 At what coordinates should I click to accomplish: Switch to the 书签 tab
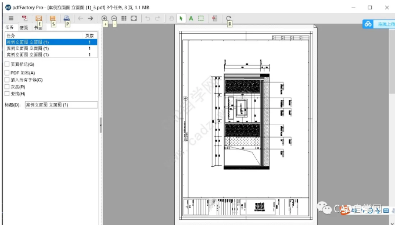[x=38, y=27]
